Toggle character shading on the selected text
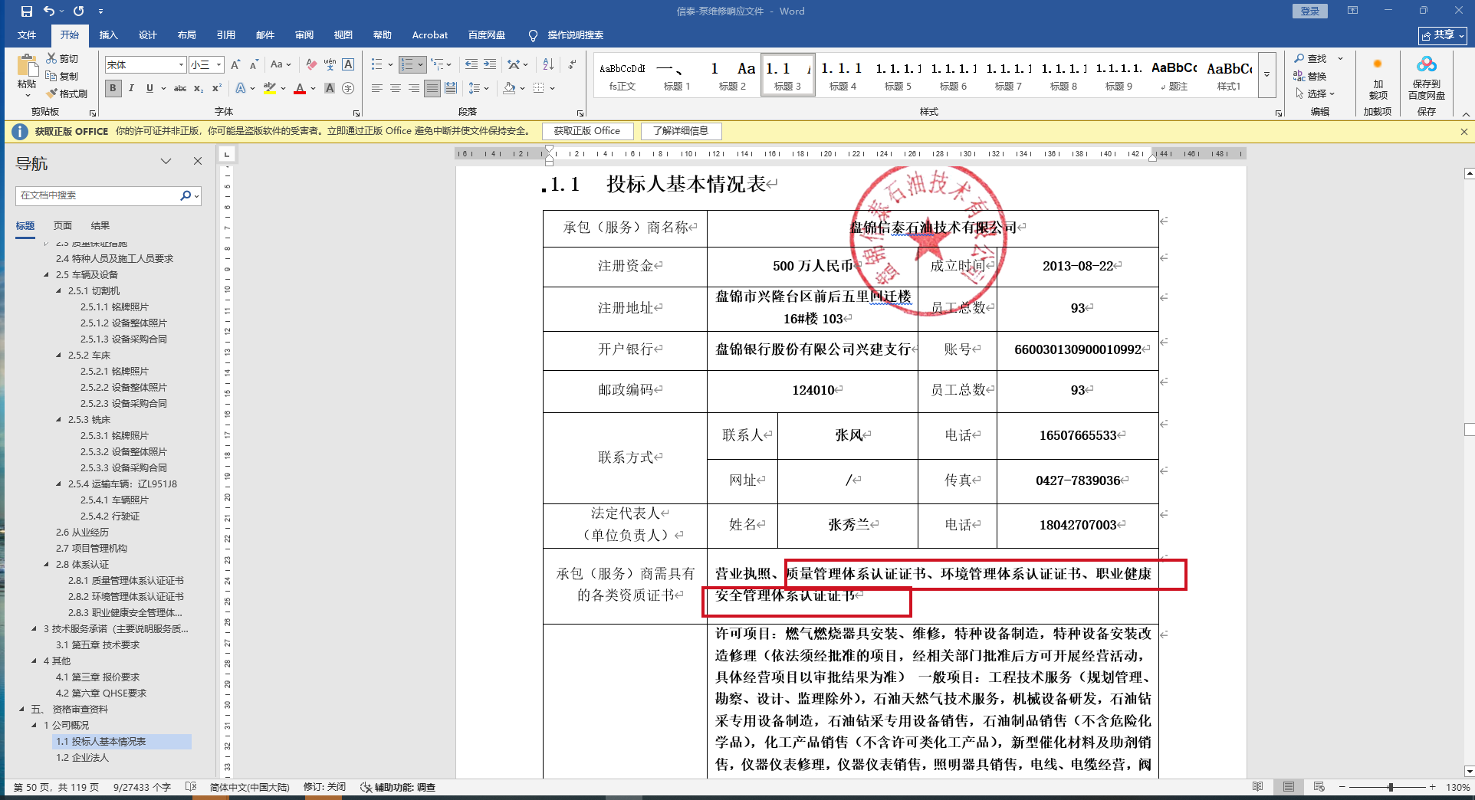Screen dimensions: 1475x800 click(330, 88)
